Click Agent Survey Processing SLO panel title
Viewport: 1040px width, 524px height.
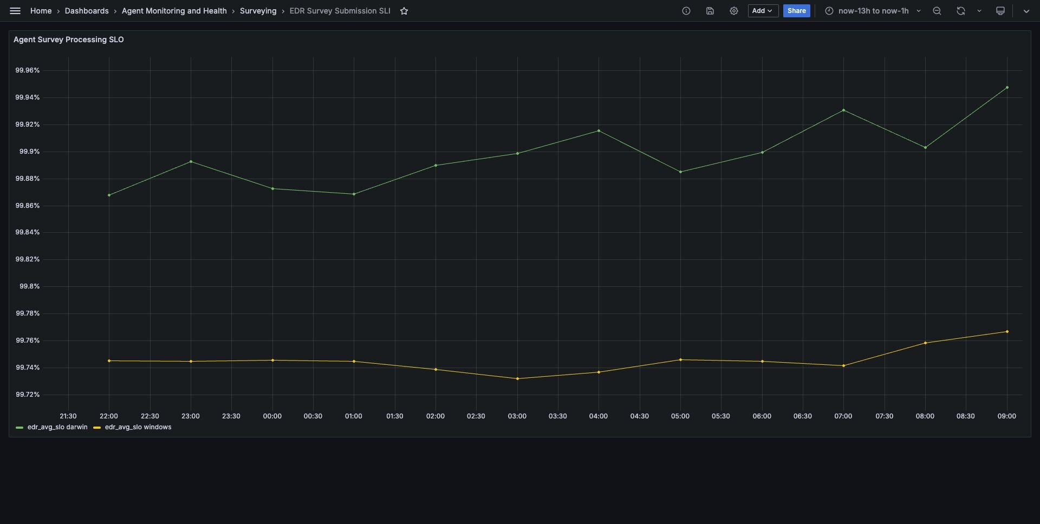click(69, 40)
